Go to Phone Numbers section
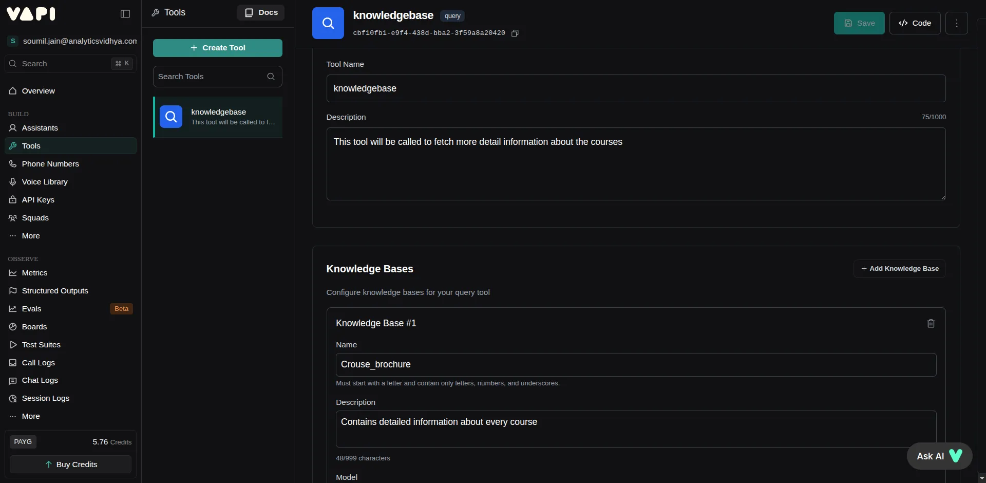 (50, 164)
